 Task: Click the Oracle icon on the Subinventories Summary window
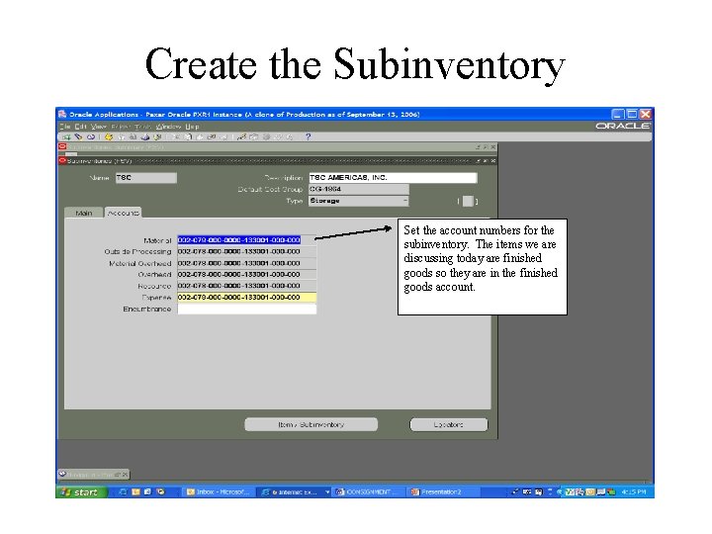[62, 146]
